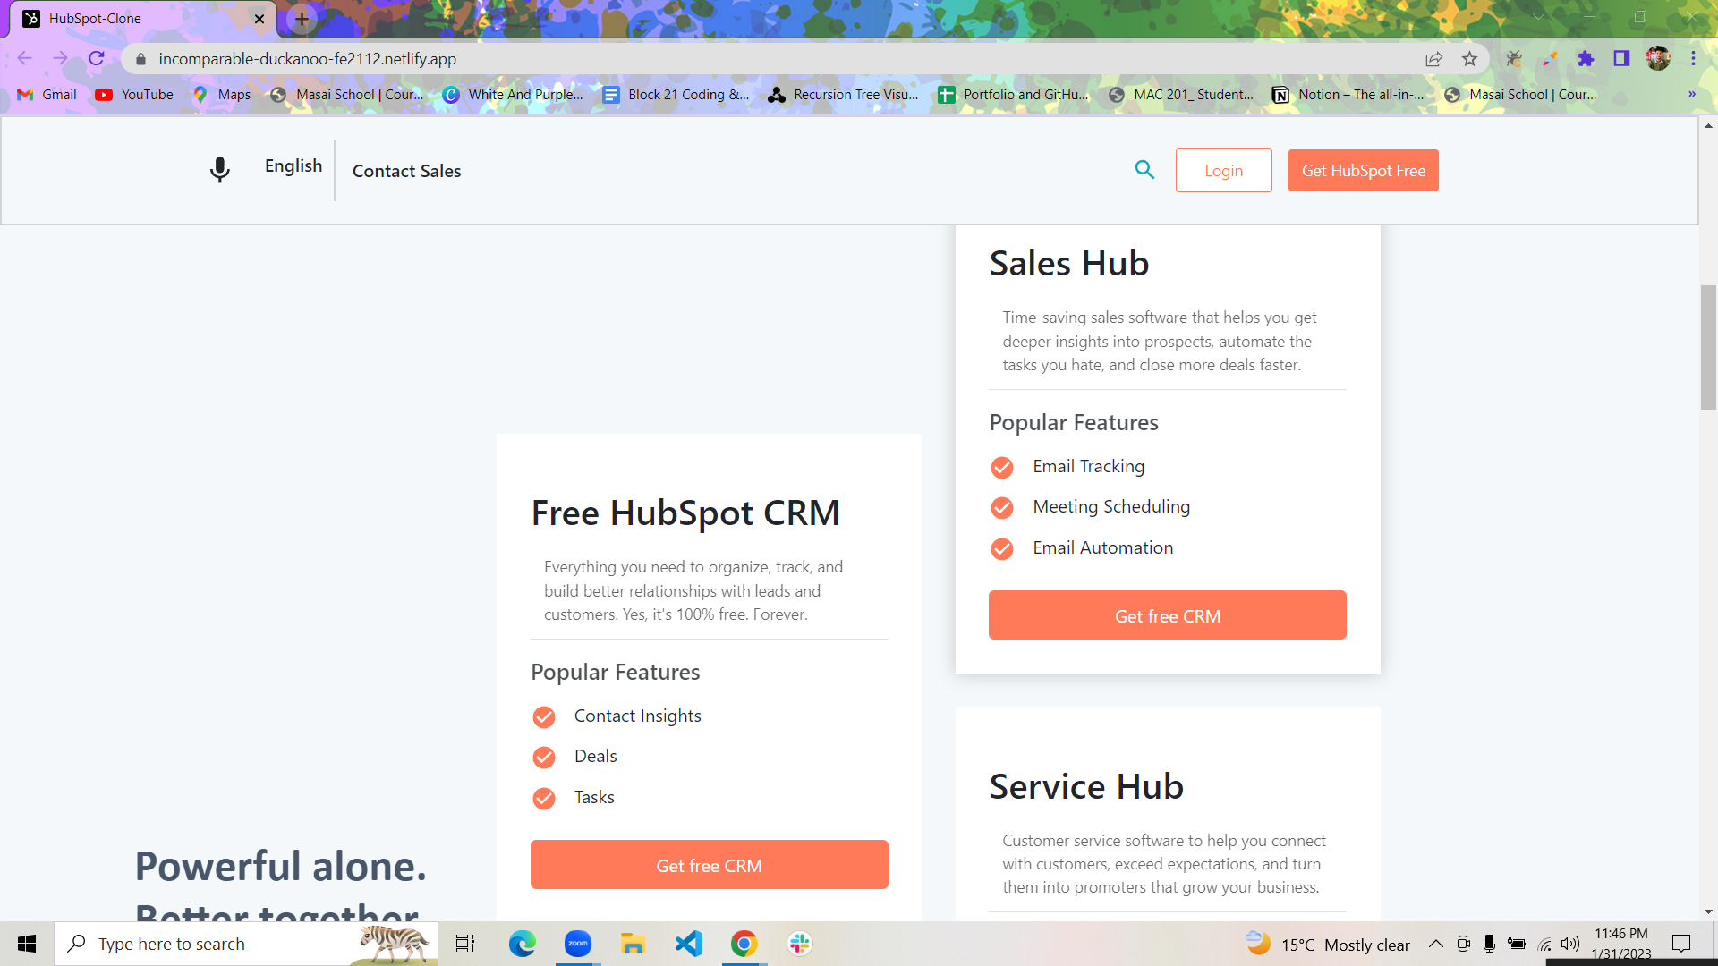Click the Email Automation checkmark icon
1718x966 pixels.
(1001, 549)
